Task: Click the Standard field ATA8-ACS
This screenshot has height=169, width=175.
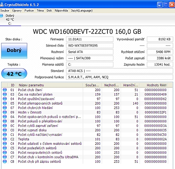Action: (120, 71)
